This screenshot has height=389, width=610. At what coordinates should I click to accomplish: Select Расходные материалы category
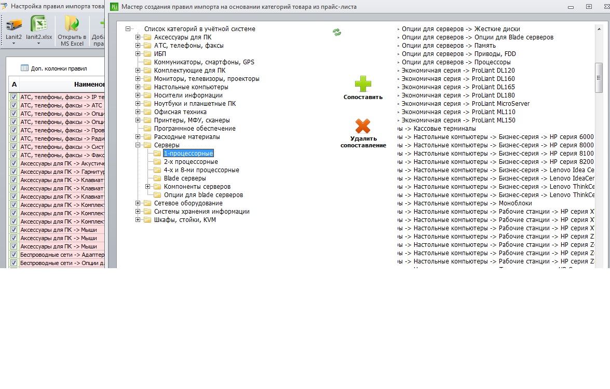187,137
